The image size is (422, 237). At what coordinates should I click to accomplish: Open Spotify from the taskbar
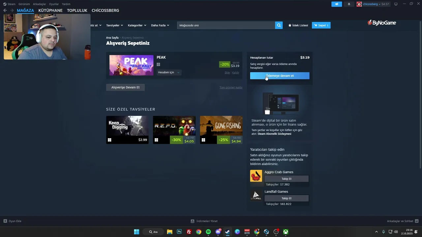pos(208,232)
